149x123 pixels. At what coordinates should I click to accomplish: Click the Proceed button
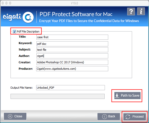point(135,117)
